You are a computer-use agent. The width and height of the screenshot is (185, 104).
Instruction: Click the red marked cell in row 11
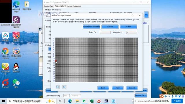click(56, 61)
